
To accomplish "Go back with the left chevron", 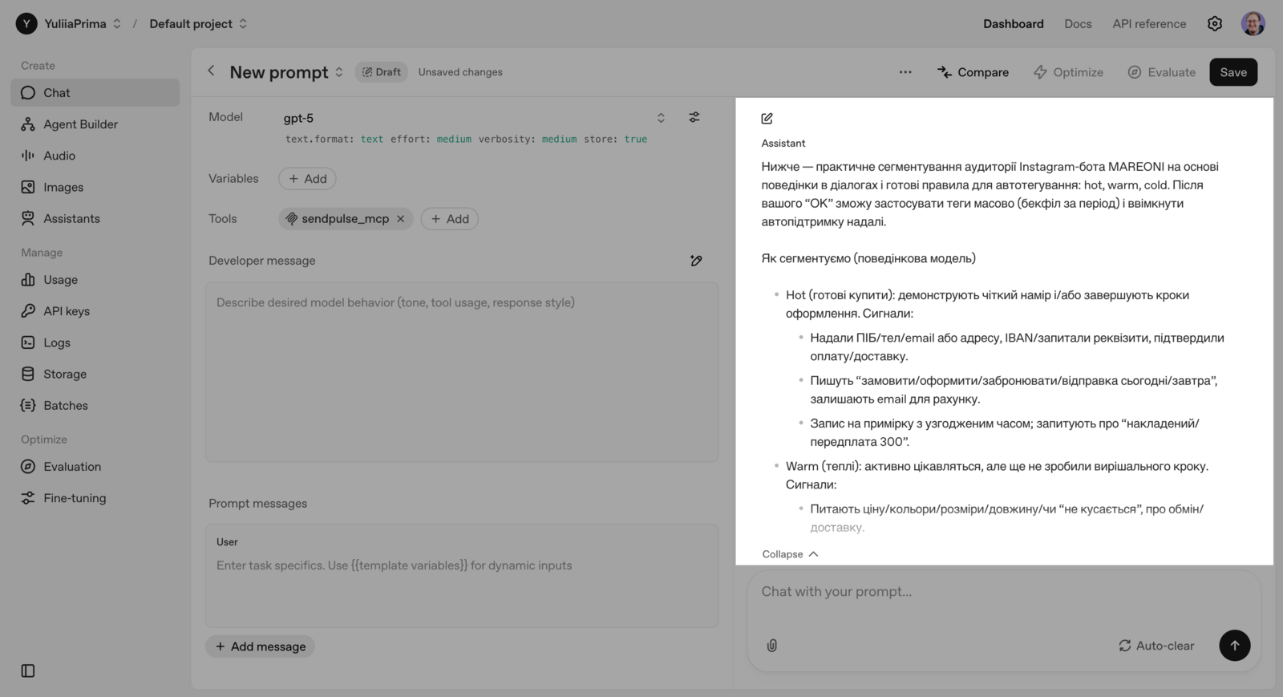I will (x=211, y=71).
